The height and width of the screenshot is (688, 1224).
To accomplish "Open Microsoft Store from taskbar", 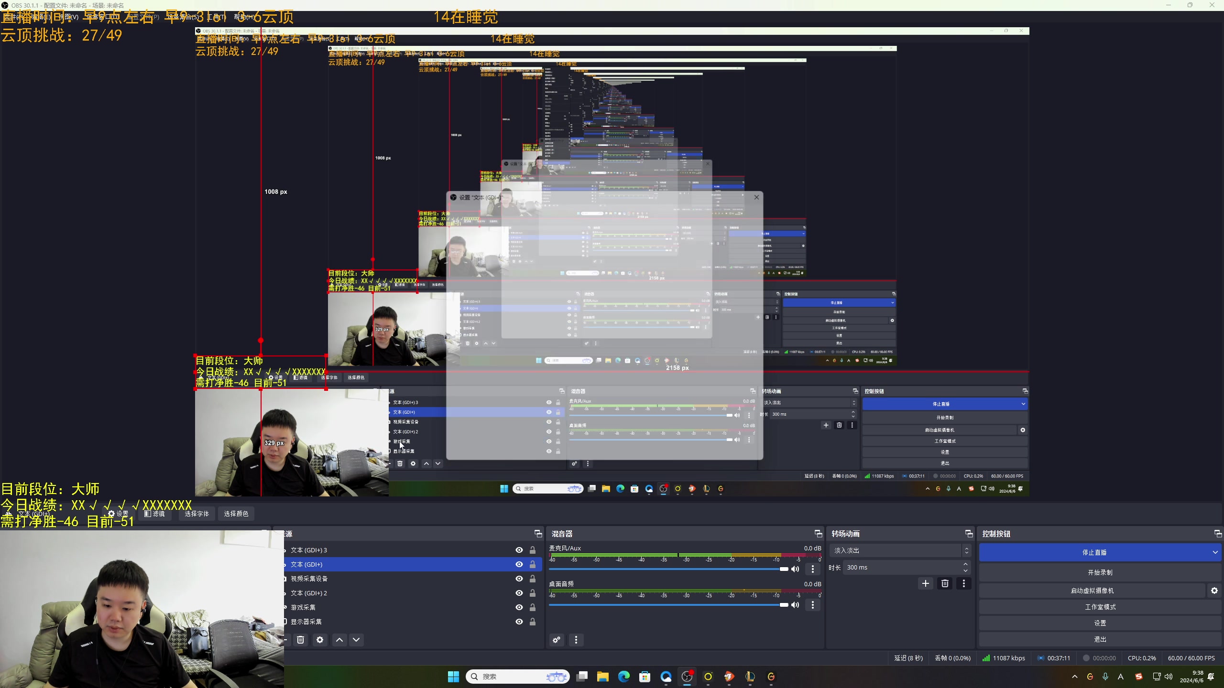I will [645, 677].
